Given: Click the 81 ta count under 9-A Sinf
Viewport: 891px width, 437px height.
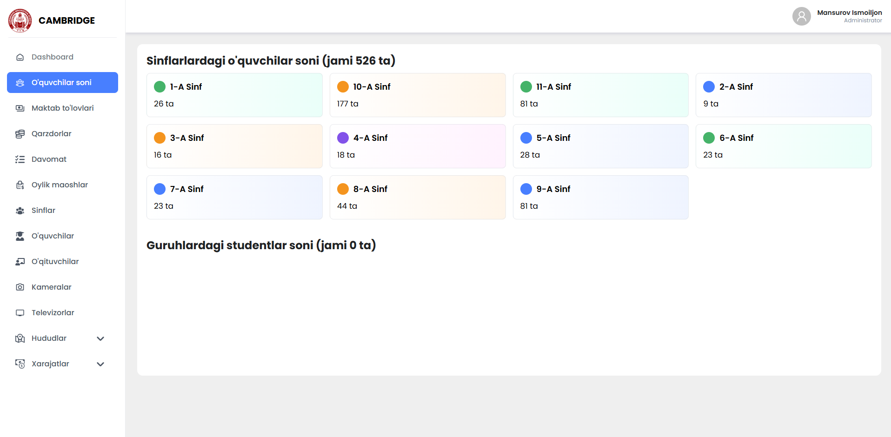Looking at the screenshot, I should click(x=529, y=206).
